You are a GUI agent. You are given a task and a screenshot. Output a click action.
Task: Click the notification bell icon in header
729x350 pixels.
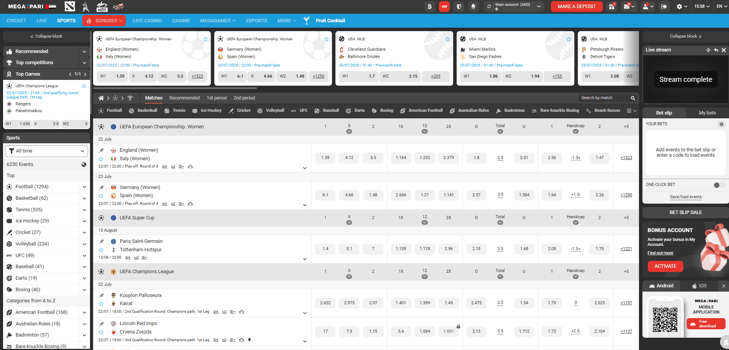(x=473, y=7)
